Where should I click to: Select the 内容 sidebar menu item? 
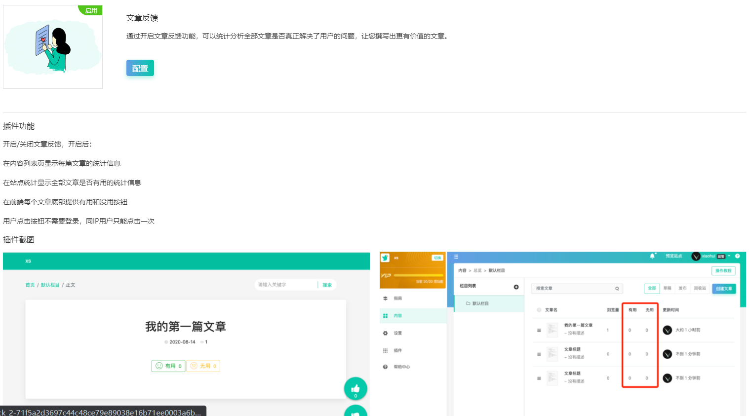click(413, 316)
